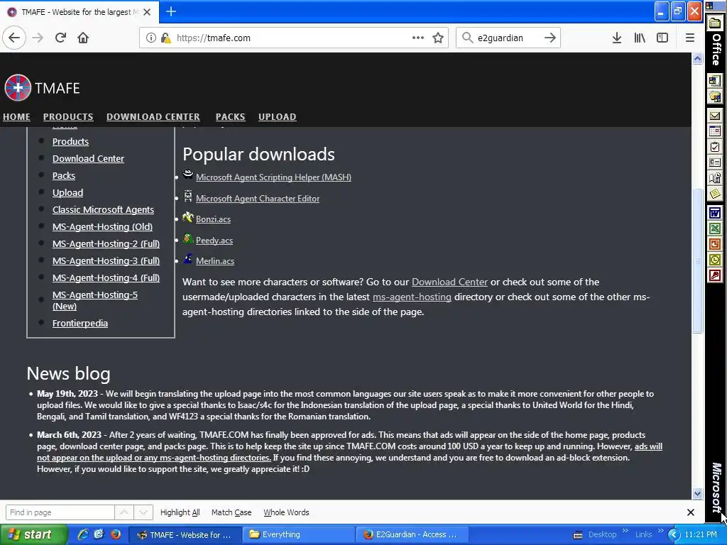Viewport: 727px width, 545px height.
Task: Download Microsoft Agent Character Editor
Action: coord(258,199)
